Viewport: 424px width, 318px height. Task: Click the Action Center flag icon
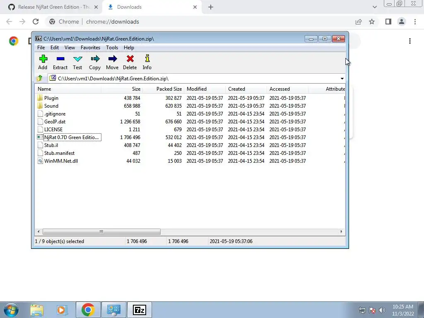point(372,310)
